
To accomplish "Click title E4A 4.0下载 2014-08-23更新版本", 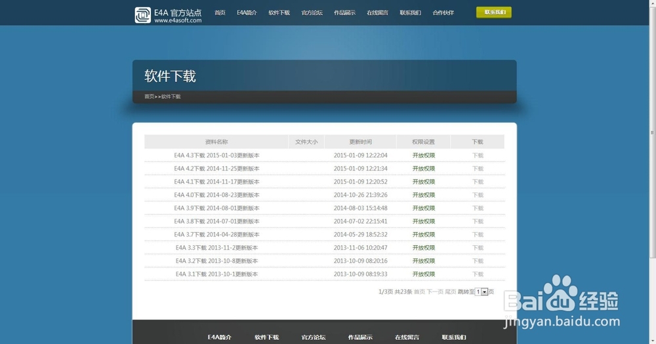I will [216, 195].
